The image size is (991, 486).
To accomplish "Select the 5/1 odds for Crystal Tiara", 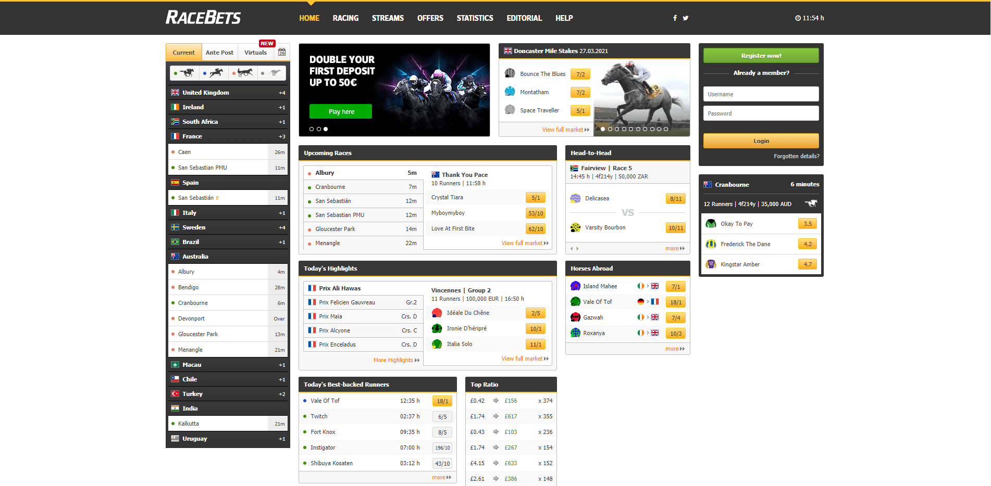I will click(x=536, y=198).
